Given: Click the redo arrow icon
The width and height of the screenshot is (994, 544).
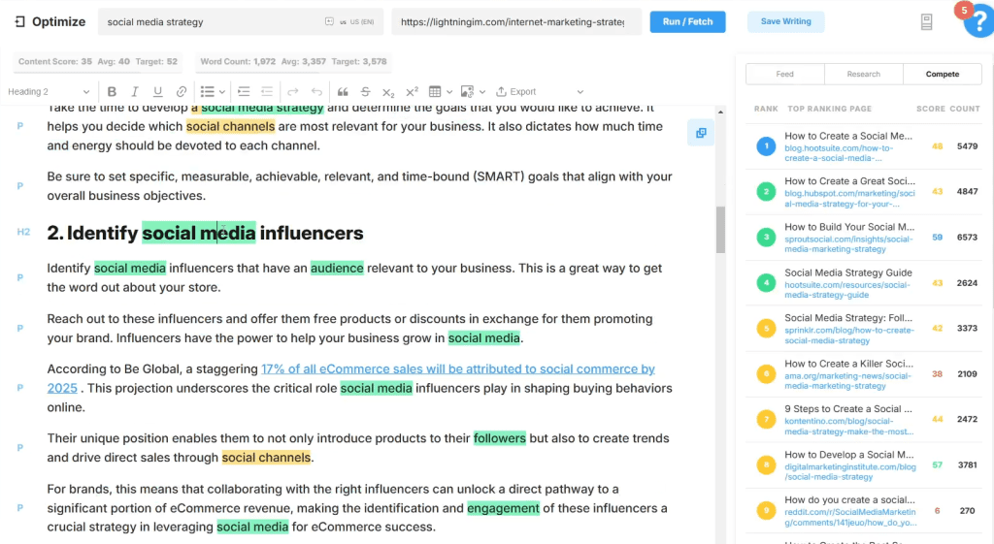Looking at the screenshot, I should pos(292,92).
